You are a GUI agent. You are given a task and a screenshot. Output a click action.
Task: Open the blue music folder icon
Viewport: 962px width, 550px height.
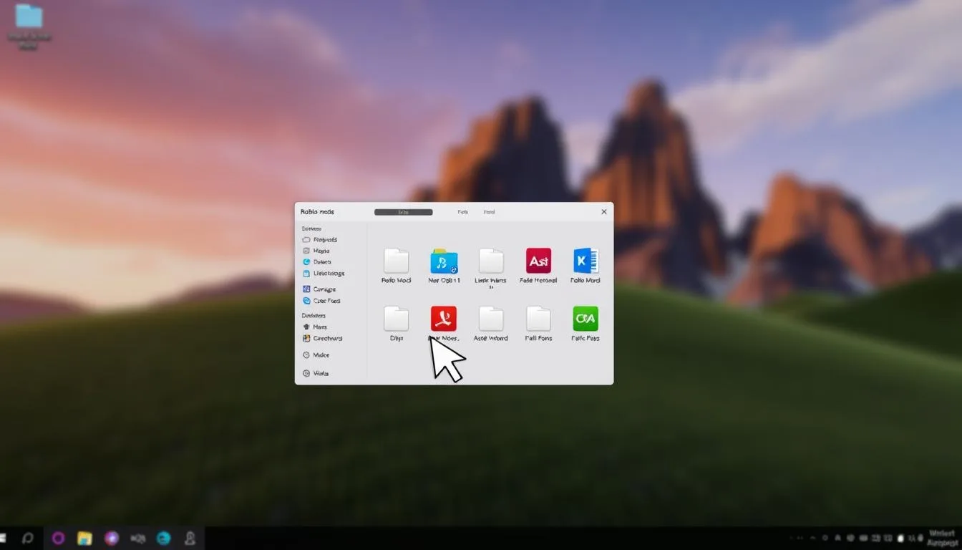point(444,261)
